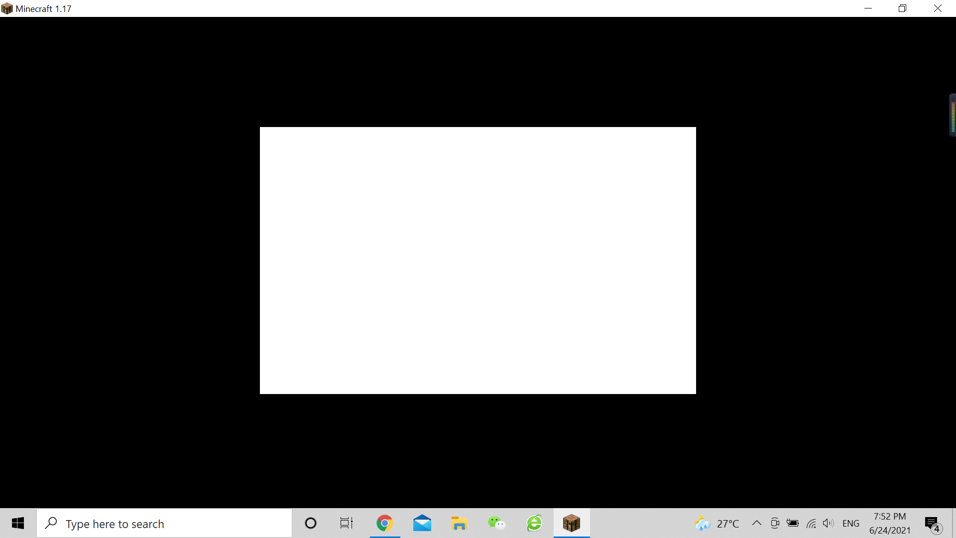
Task: Open the Mail app on taskbar
Action: click(x=422, y=524)
